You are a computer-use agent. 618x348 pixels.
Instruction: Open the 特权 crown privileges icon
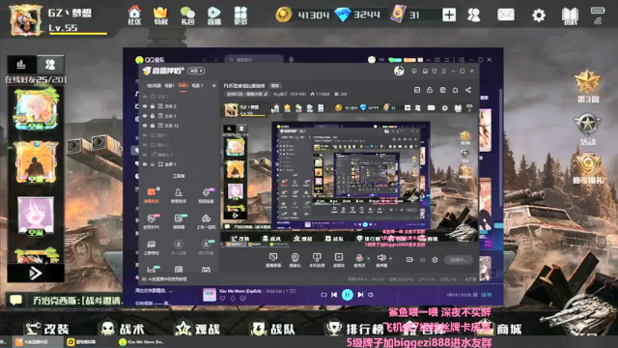(x=161, y=15)
